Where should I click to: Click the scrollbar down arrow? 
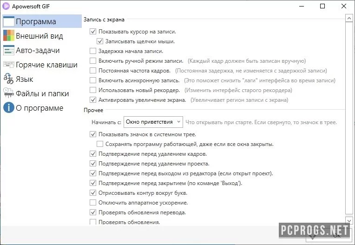point(349,220)
